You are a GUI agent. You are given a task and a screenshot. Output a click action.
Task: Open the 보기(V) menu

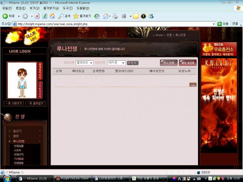[35, 8]
